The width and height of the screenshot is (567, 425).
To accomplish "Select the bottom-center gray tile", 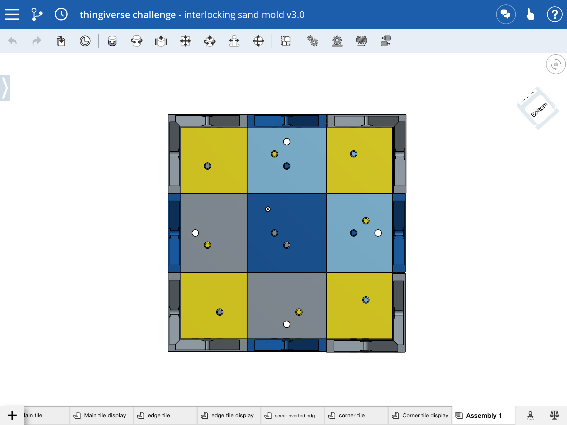I will 287,306.
